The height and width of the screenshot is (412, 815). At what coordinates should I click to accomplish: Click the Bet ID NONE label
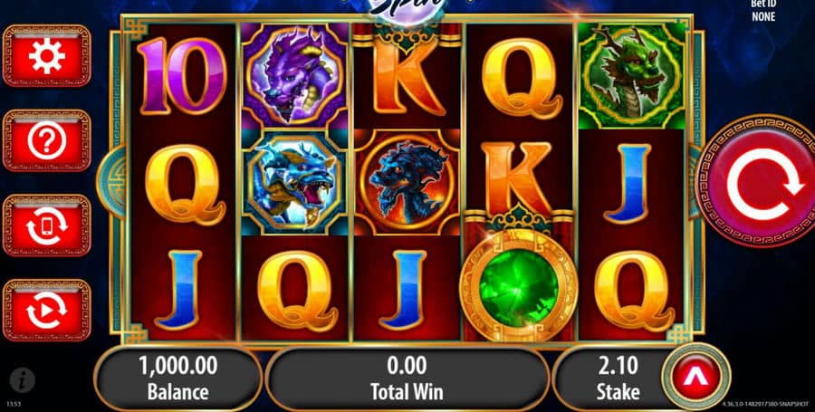[x=763, y=12]
